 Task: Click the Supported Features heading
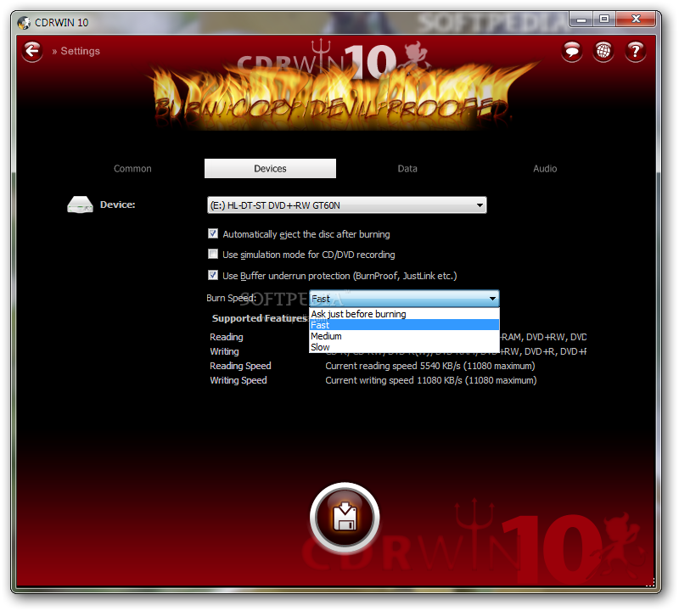point(260,318)
